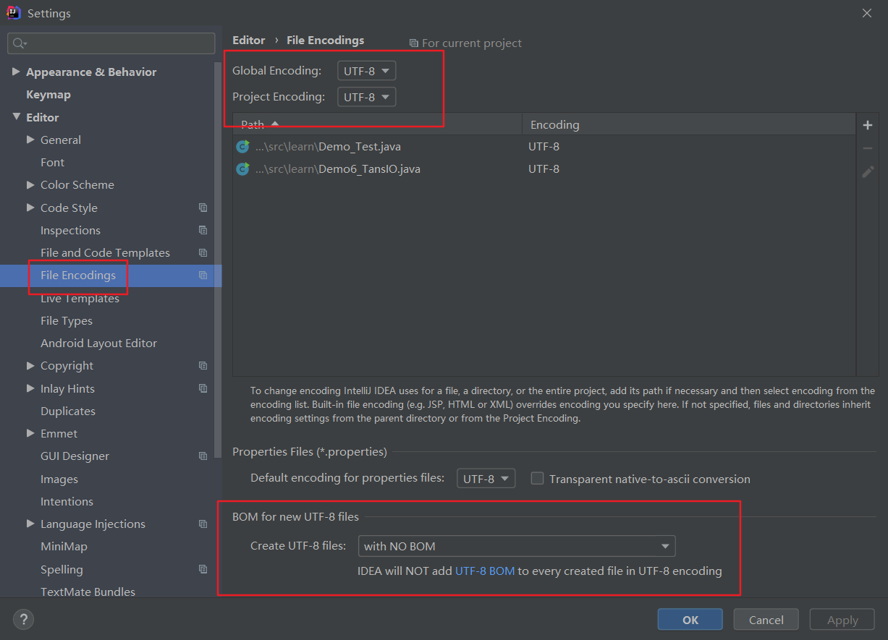
Task: Click the IntelliJ logo in title bar
Action: pos(14,12)
